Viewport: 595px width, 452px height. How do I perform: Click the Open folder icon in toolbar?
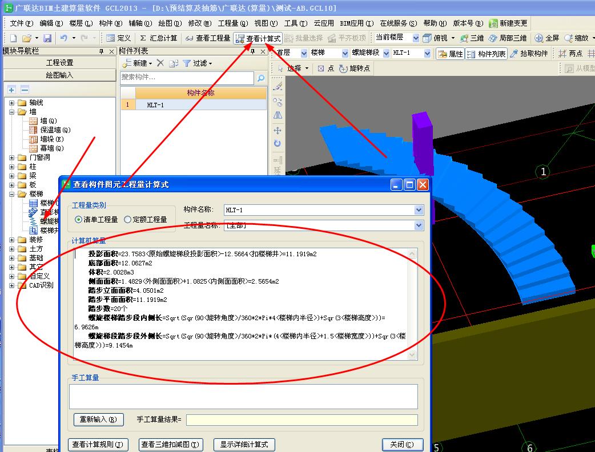pyautogui.click(x=27, y=38)
